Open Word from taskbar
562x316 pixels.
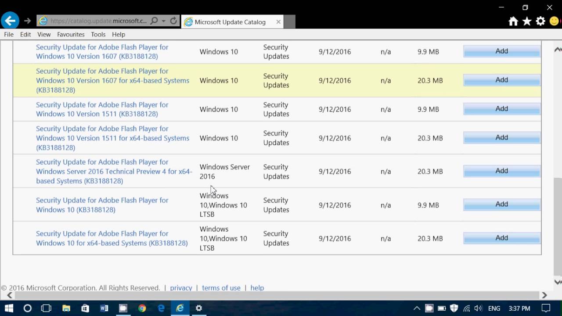coord(104,308)
